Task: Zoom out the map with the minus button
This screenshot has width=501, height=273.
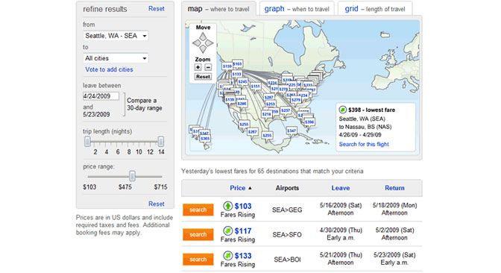Action: coord(208,67)
